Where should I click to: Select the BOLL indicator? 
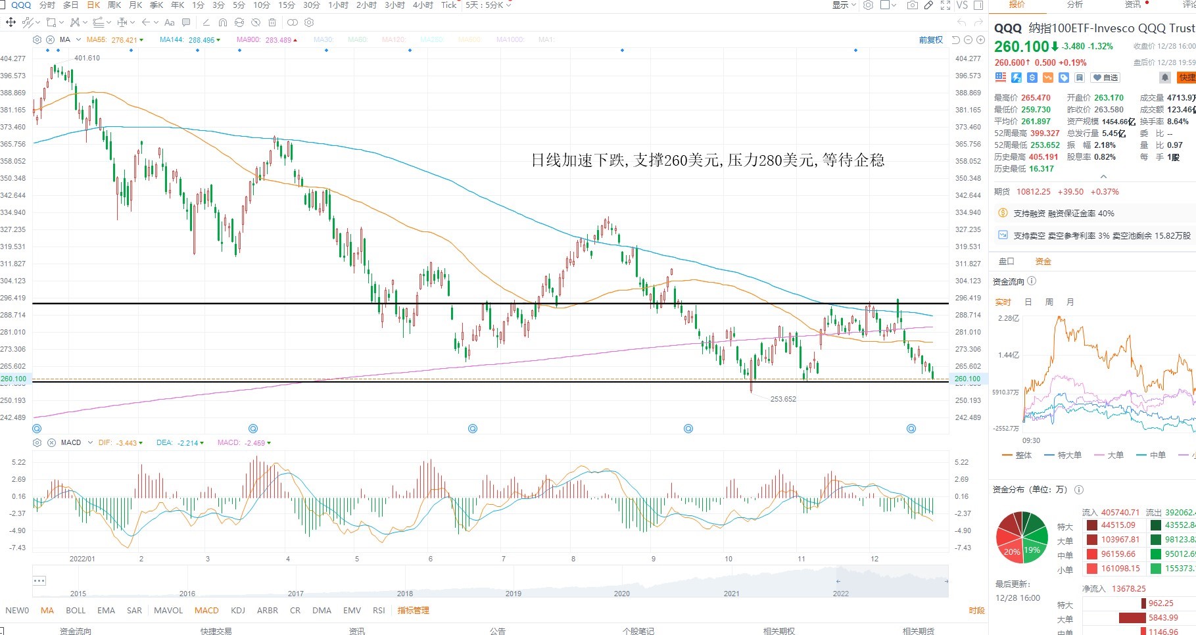click(x=76, y=611)
